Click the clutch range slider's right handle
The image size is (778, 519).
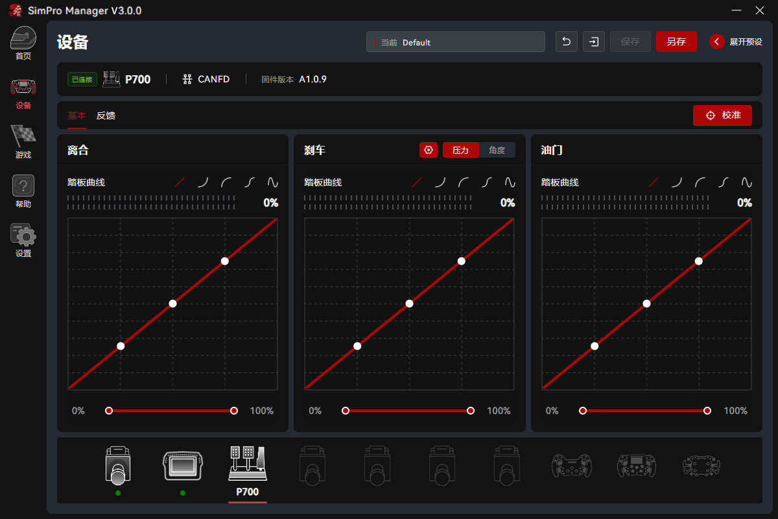[x=234, y=411]
